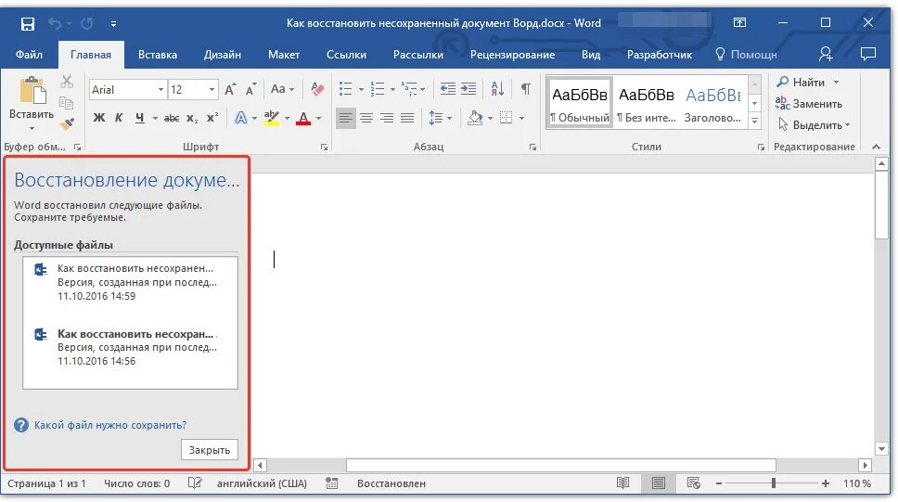Switch to the Макет tab
Screen dimensions: 898x502
[x=284, y=55]
